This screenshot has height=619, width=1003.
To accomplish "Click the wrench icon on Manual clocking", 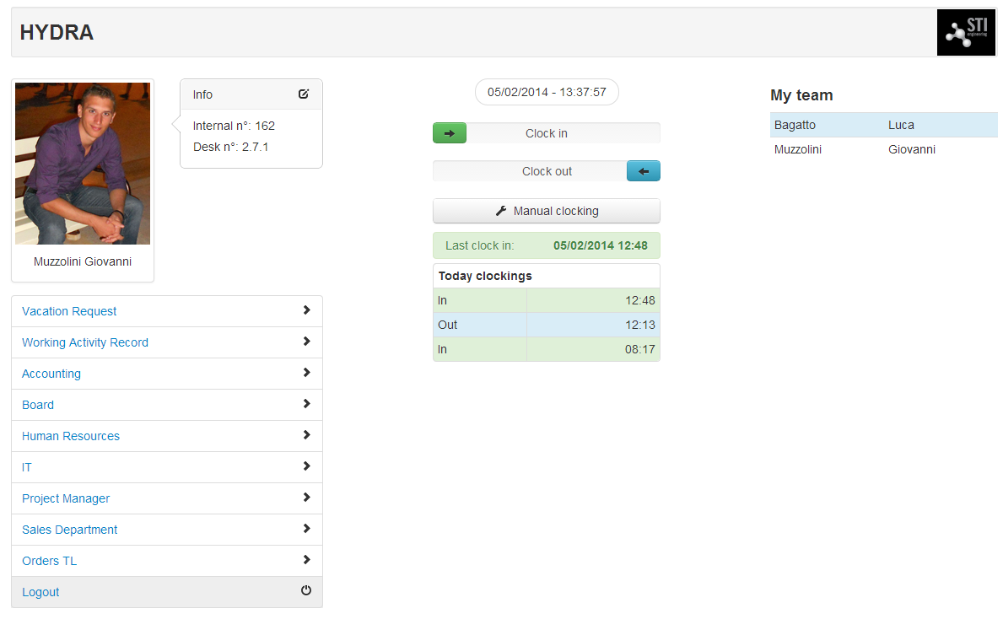I will coord(500,211).
